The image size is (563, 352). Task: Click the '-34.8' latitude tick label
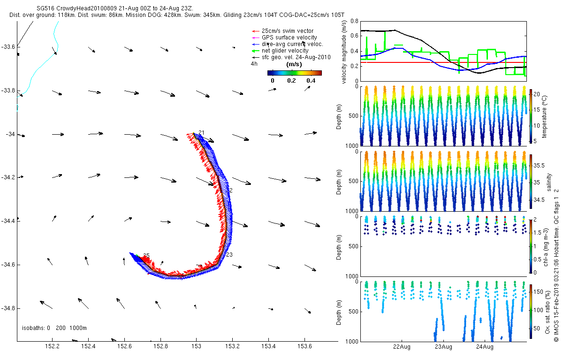(8, 308)
